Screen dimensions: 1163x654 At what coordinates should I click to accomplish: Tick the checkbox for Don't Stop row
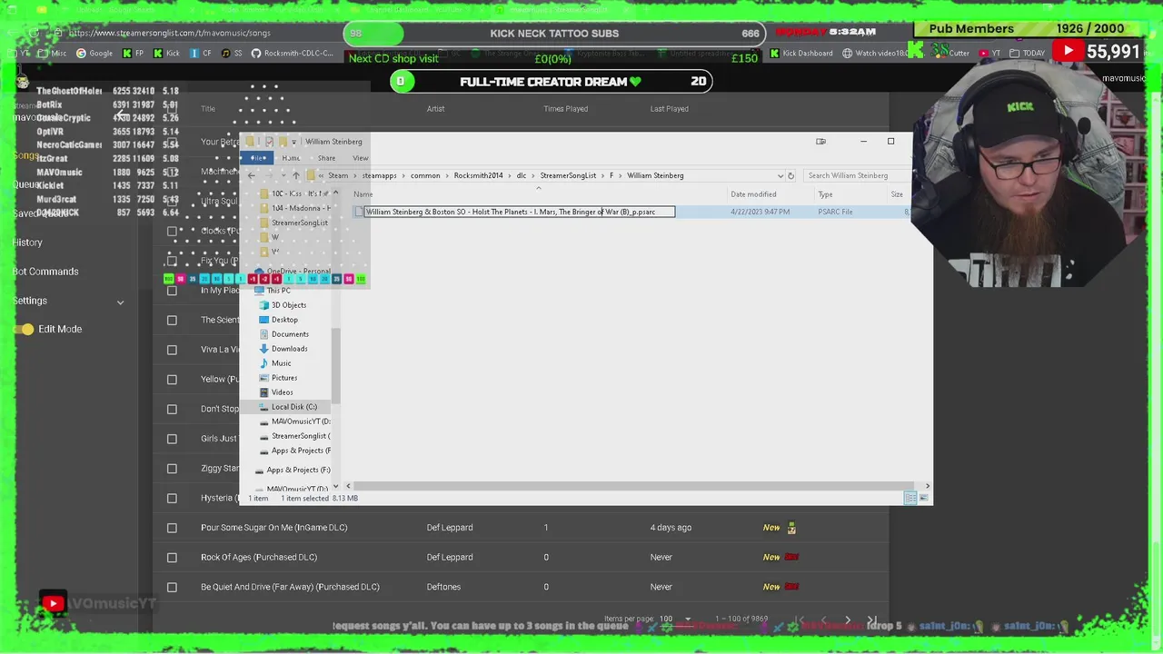172,409
